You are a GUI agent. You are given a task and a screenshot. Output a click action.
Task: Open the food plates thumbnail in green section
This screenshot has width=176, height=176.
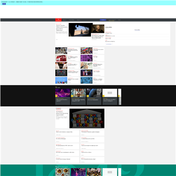pyautogui.click(x=63, y=172)
